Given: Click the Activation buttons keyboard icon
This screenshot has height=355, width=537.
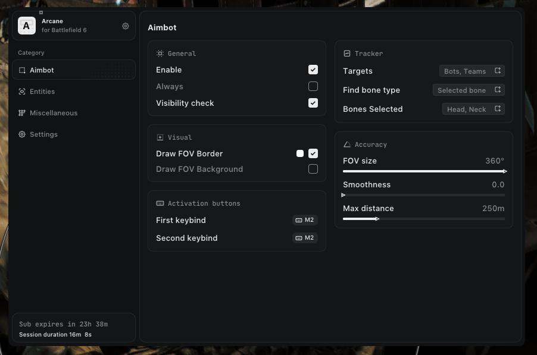Looking at the screenshot, I should (160, 203).
